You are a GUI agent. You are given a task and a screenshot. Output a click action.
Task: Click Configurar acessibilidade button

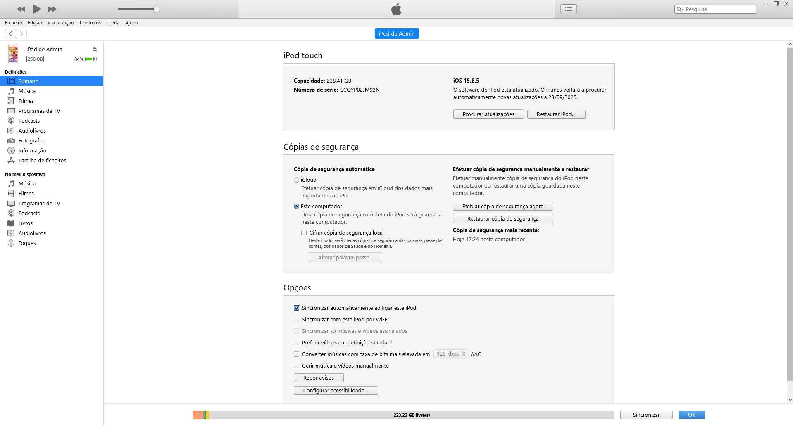click(x=336, y=390)
